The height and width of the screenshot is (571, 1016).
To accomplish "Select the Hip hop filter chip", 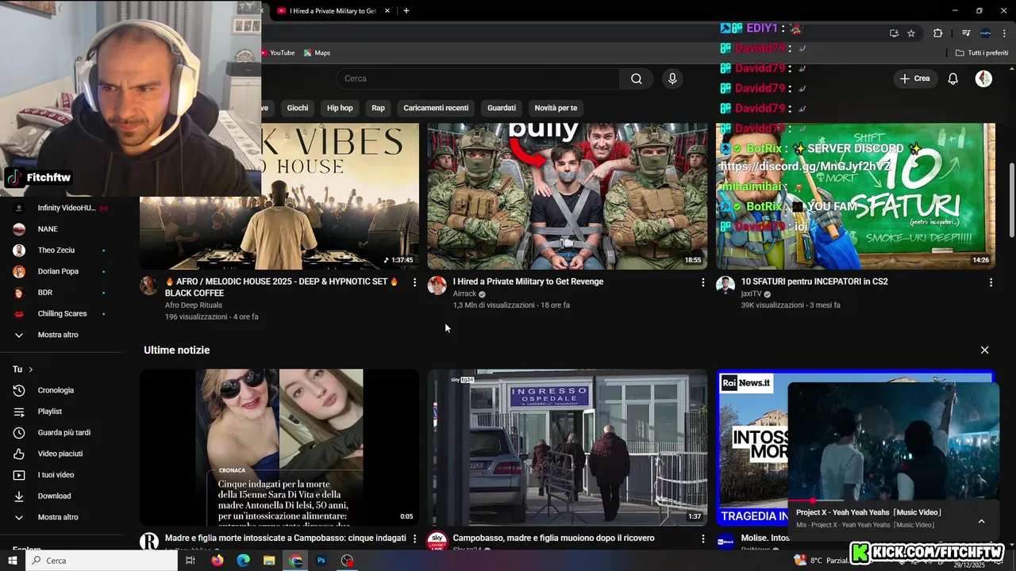I will coord(340,108).
